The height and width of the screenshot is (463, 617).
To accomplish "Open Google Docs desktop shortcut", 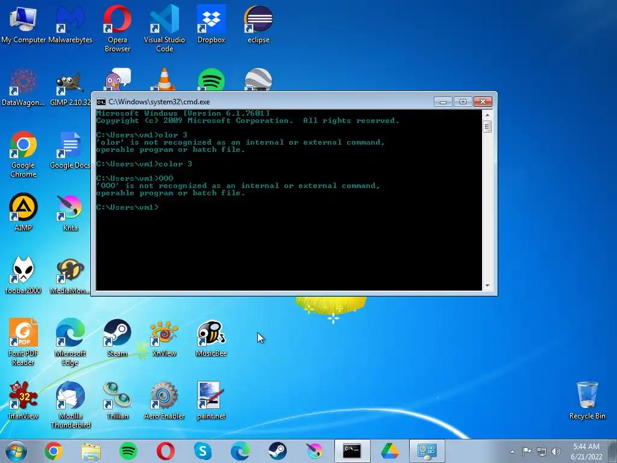I will click(70, 150).
